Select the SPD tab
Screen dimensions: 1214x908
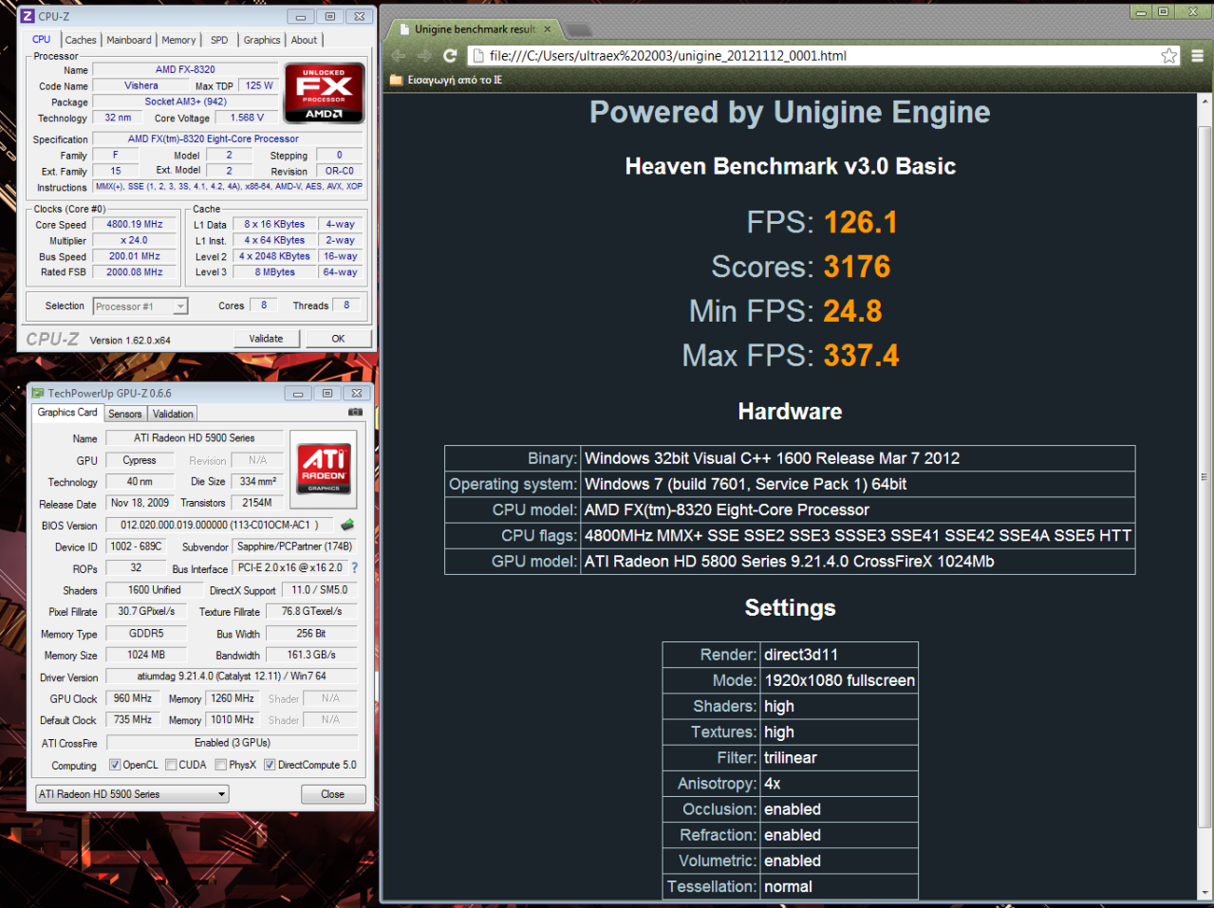(x=219, y=40)
